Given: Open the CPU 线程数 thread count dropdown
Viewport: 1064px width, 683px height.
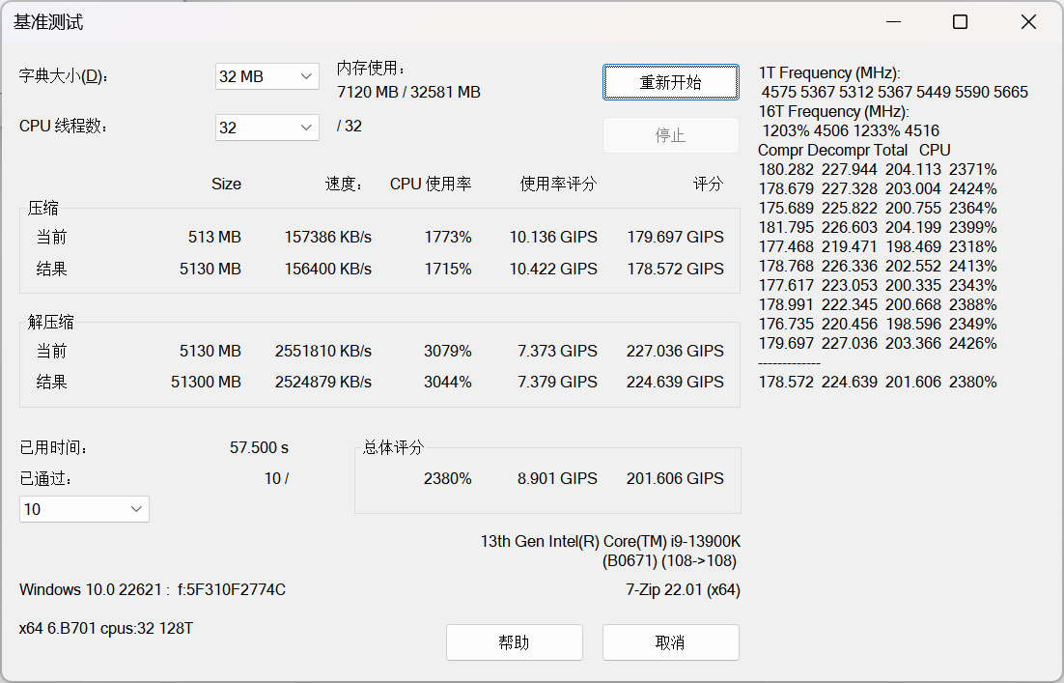Looking at the screenshot, I should pos(266,127).
